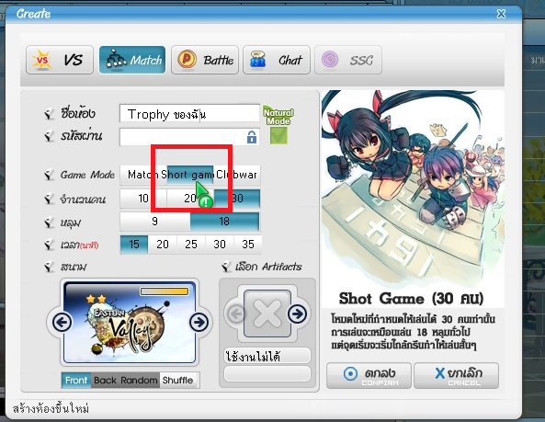Click the 'Shot Game (30 คน)' title text
This screenshot has height=422, width=545.
point(411,299)
